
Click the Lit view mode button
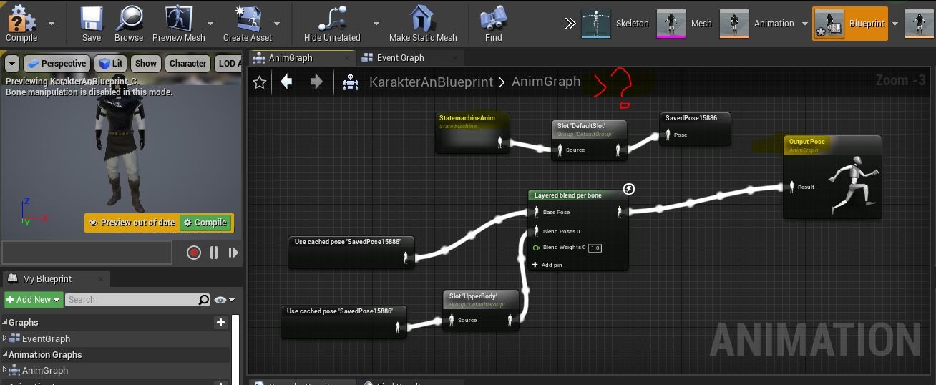(x=112, y=64)
